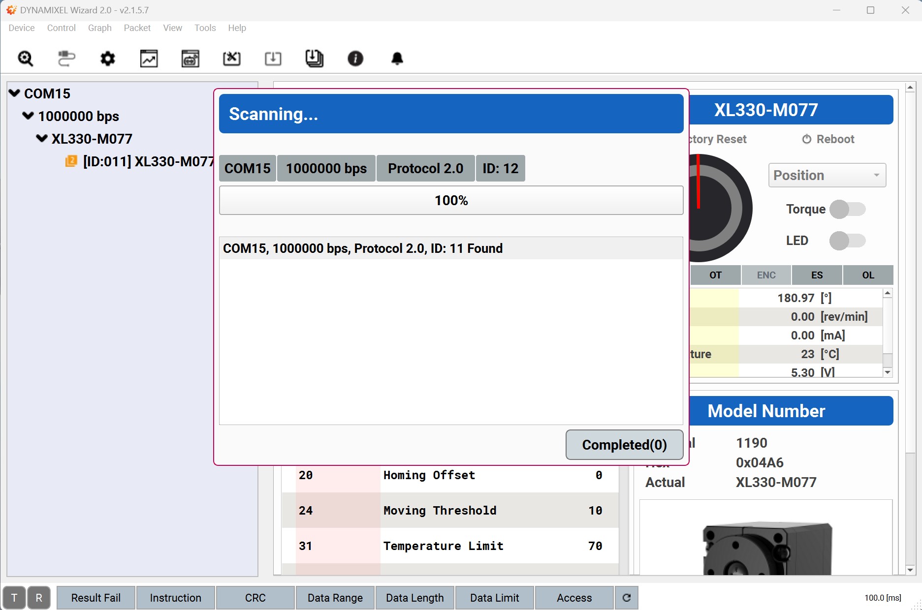Open the graph toolbar icon
Screen dimensions: 922x610
click(x=149, y=59)
